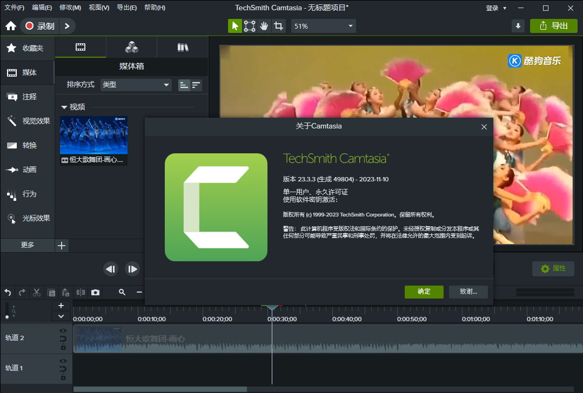
Task: Click the download arrow icon
Action: pyautogui.click(x=518, y=26)
